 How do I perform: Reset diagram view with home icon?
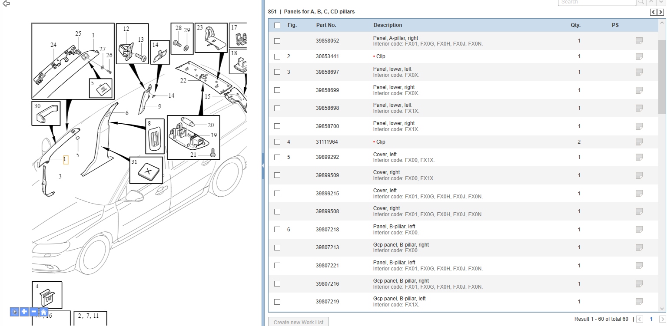(43, 312)
